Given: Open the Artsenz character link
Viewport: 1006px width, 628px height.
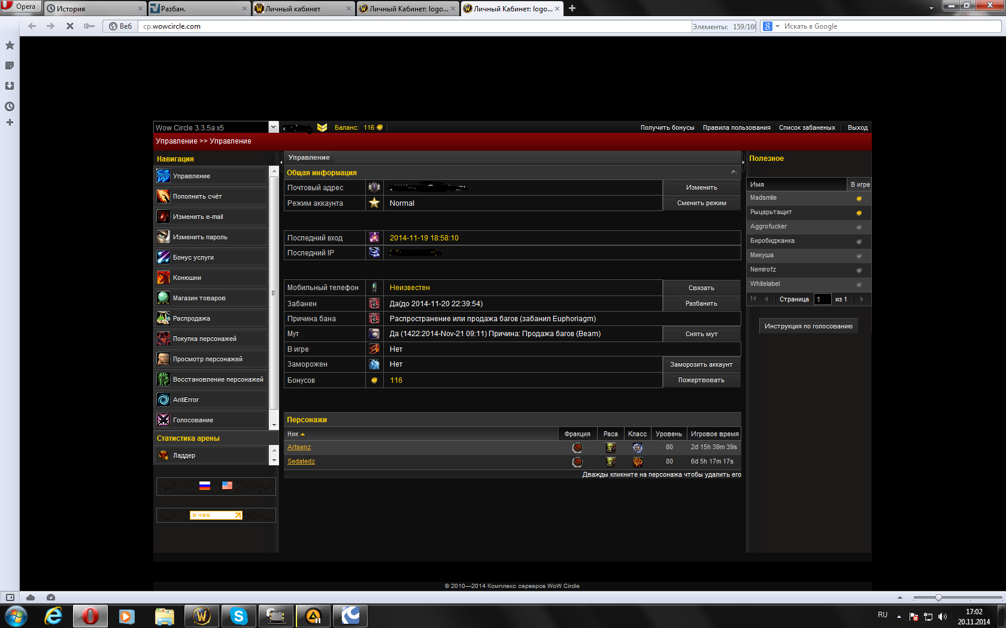Looking at the screenshot, I should (x=299, y=447).
